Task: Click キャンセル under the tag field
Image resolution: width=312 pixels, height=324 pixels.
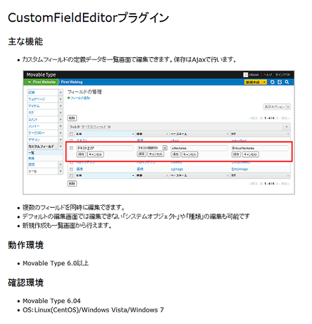Action: pyautogui.click(x=250, y=155)
